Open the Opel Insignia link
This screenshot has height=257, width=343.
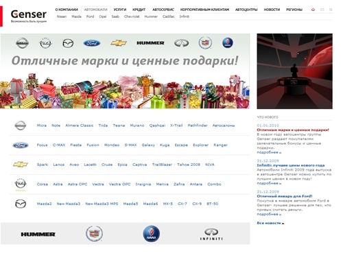point(143,184)
